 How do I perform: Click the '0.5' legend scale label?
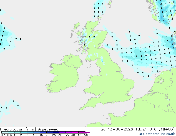[x=9, y=135]
